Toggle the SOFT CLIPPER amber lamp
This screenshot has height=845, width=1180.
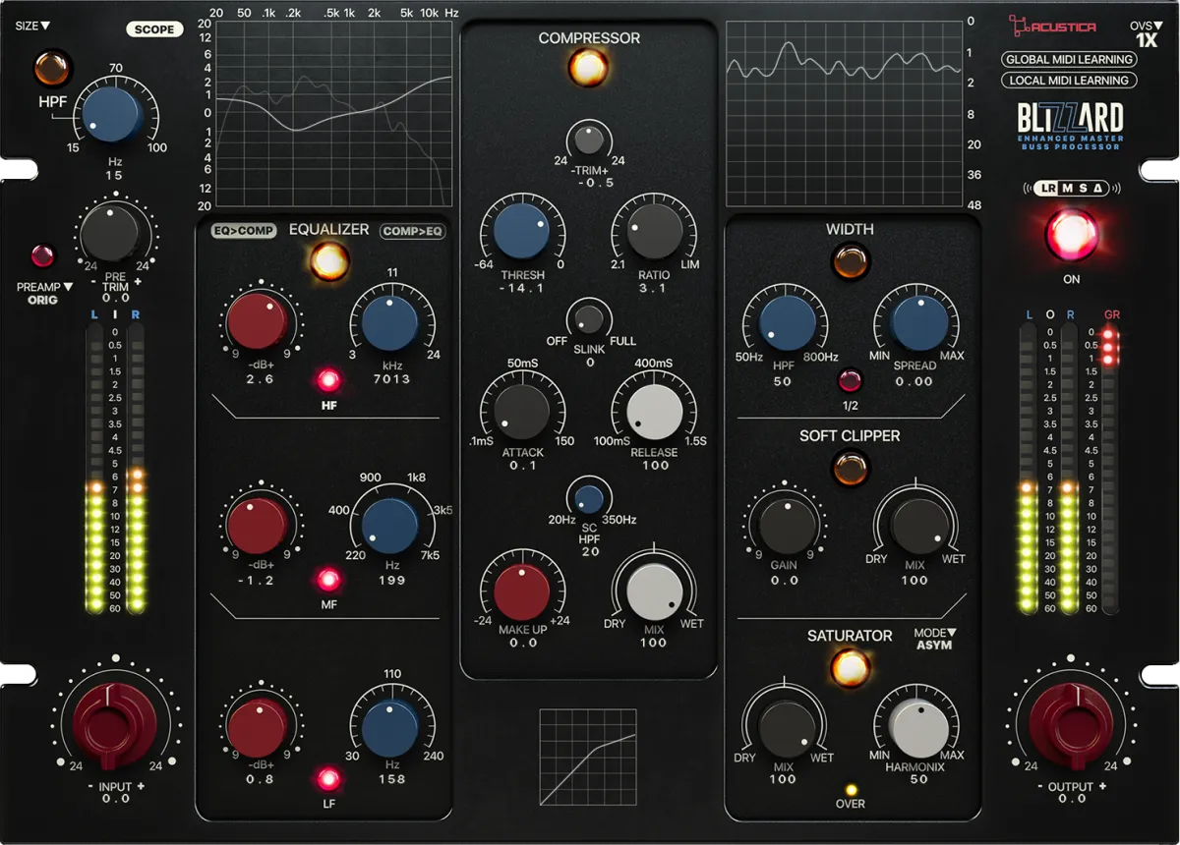click(x=850, y=468)
